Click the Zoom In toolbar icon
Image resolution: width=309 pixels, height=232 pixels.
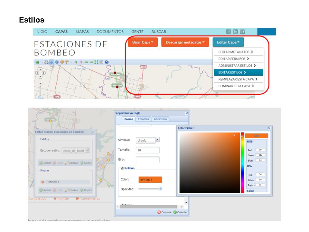[x=76, y=62]
